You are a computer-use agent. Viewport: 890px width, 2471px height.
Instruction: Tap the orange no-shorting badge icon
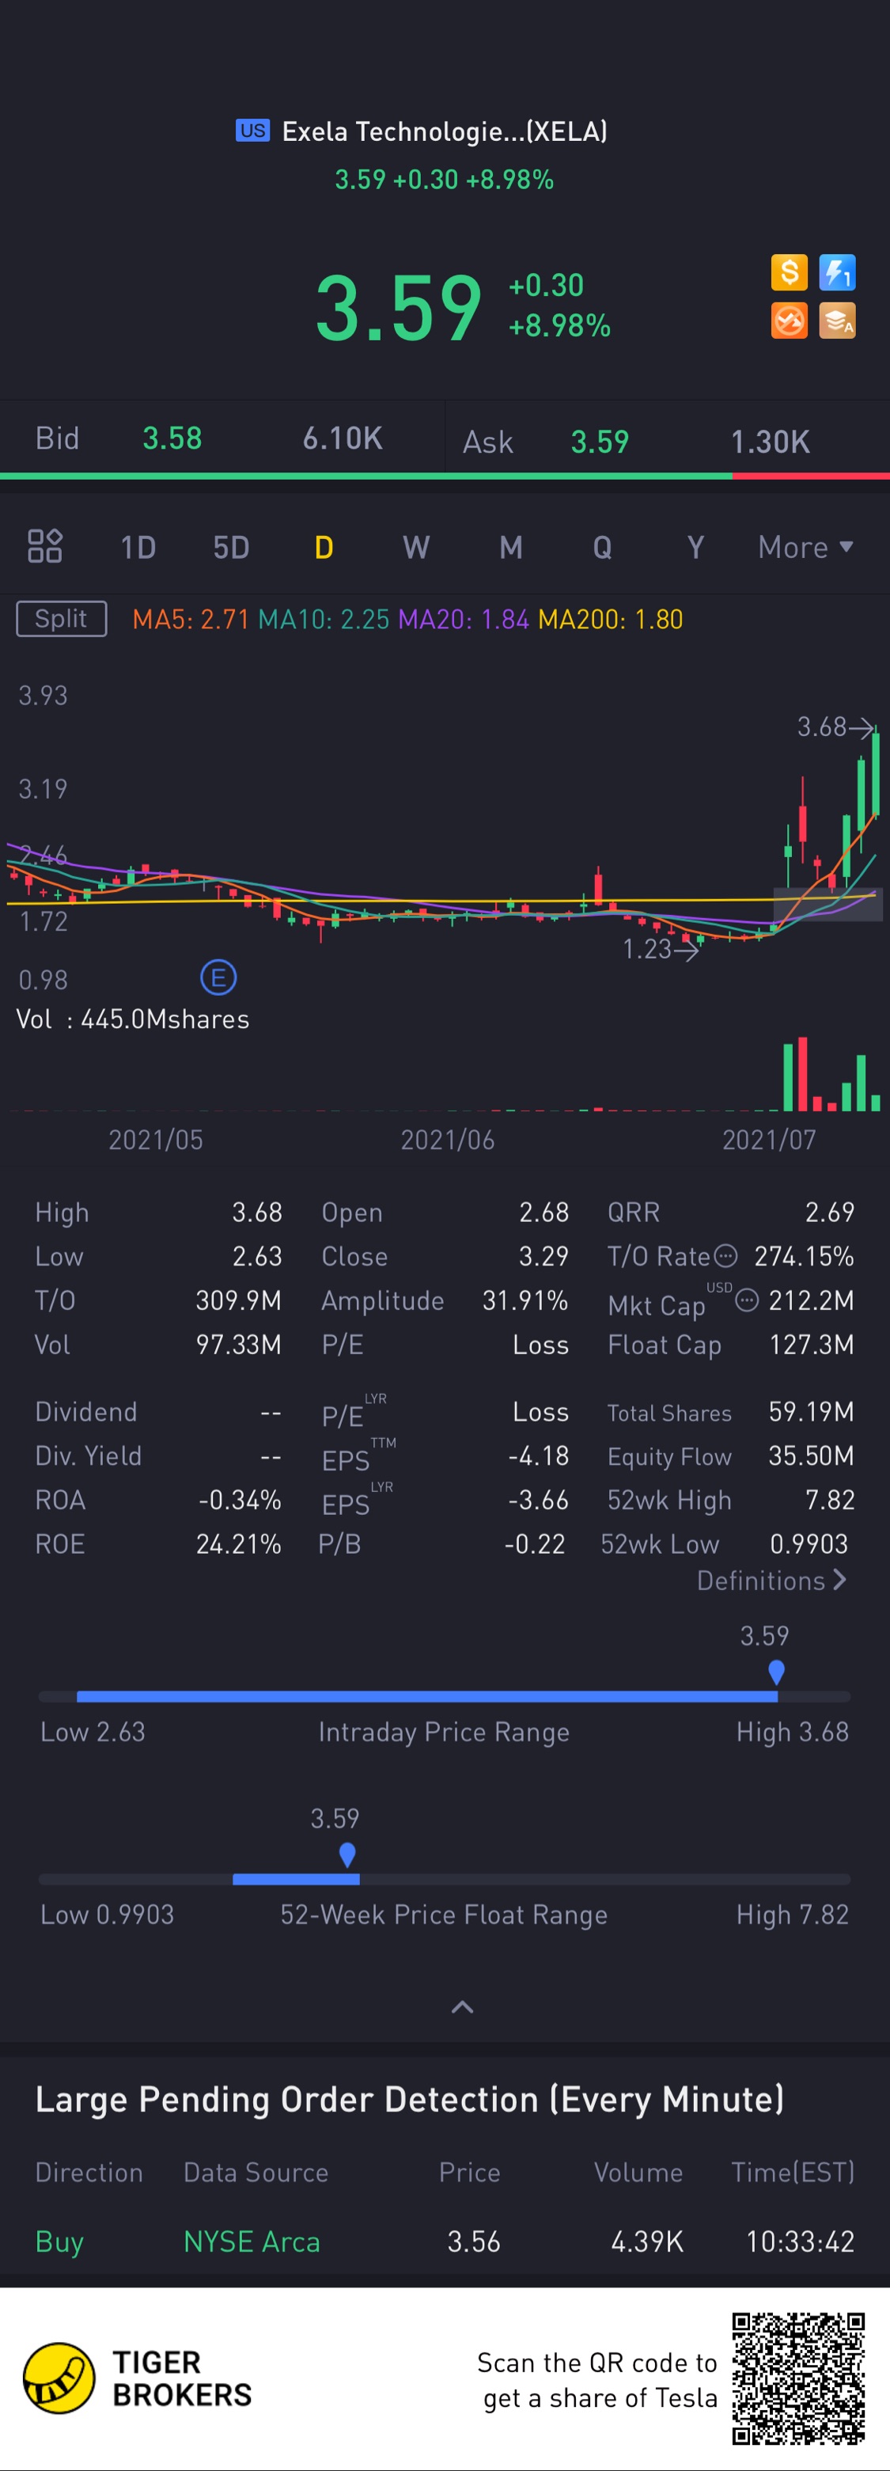click(x=788, y=321)
